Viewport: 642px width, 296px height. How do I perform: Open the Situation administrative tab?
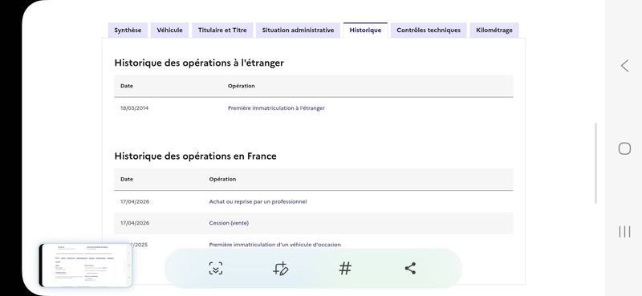coord(298,30)
